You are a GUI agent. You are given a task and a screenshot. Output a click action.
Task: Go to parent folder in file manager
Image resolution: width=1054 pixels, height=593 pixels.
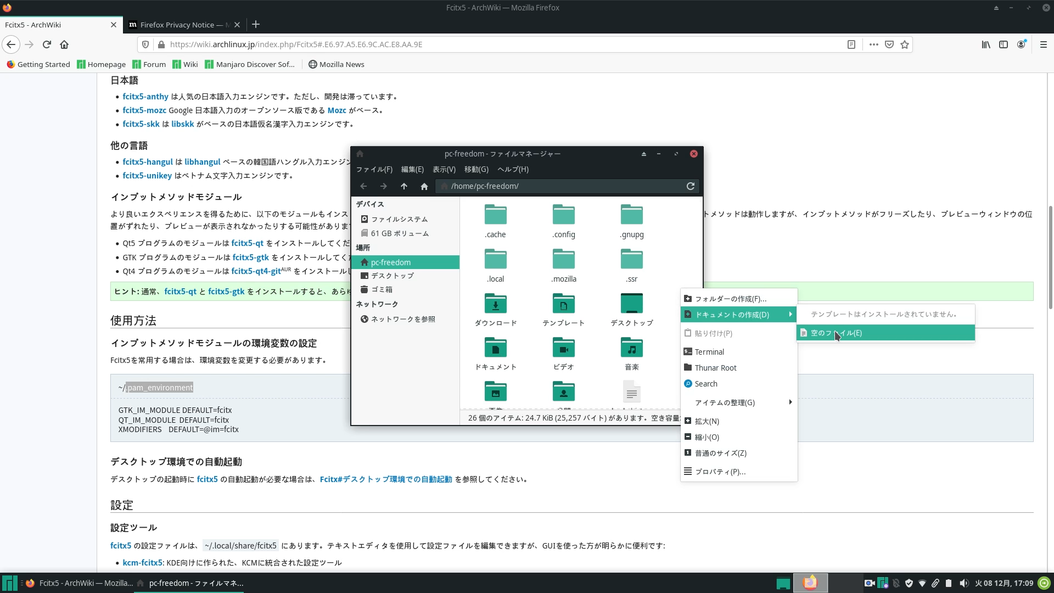tap(404, 186)
